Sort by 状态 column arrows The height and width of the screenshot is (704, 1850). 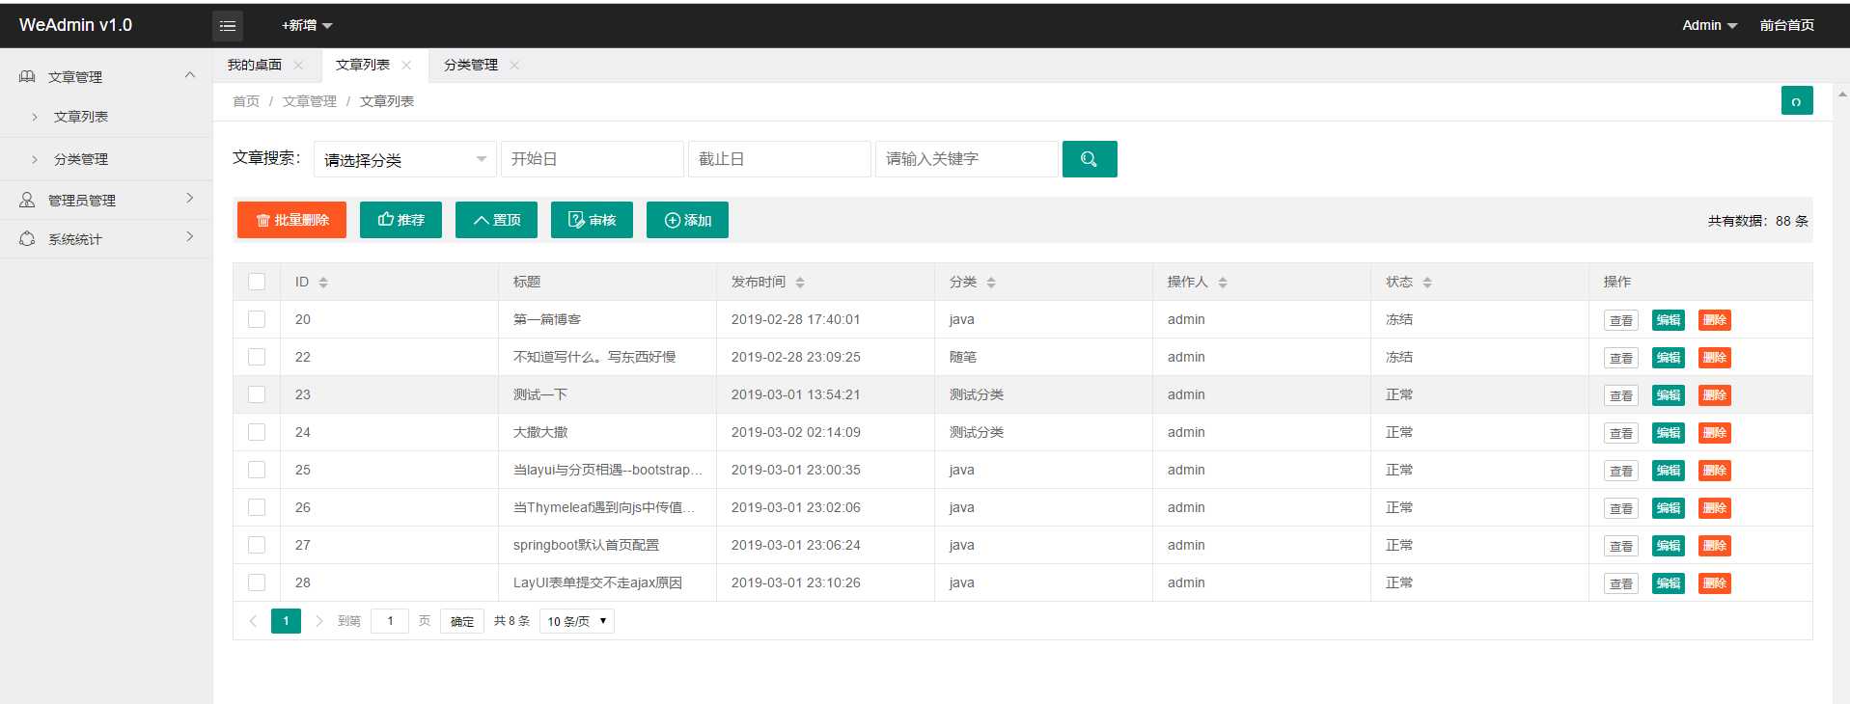click(1427, 283)
